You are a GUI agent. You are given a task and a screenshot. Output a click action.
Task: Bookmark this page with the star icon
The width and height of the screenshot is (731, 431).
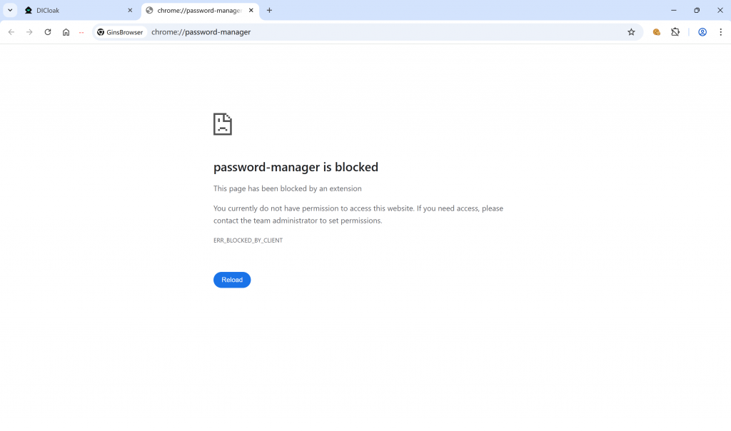(x=631, y=32)
